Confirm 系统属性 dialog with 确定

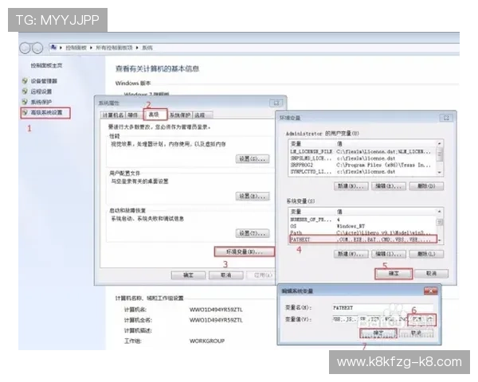(x=188, y=275)
